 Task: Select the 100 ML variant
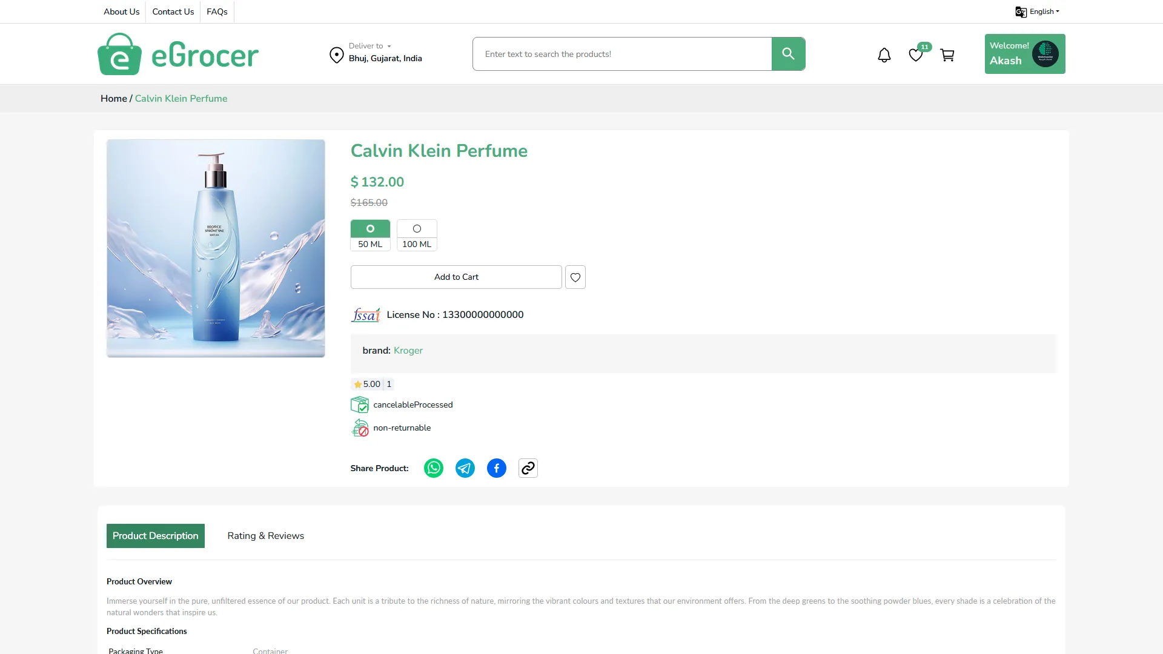coord(417,235)
